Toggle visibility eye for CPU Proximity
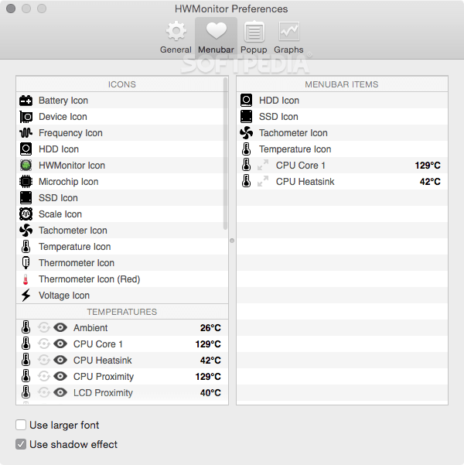 60,376
